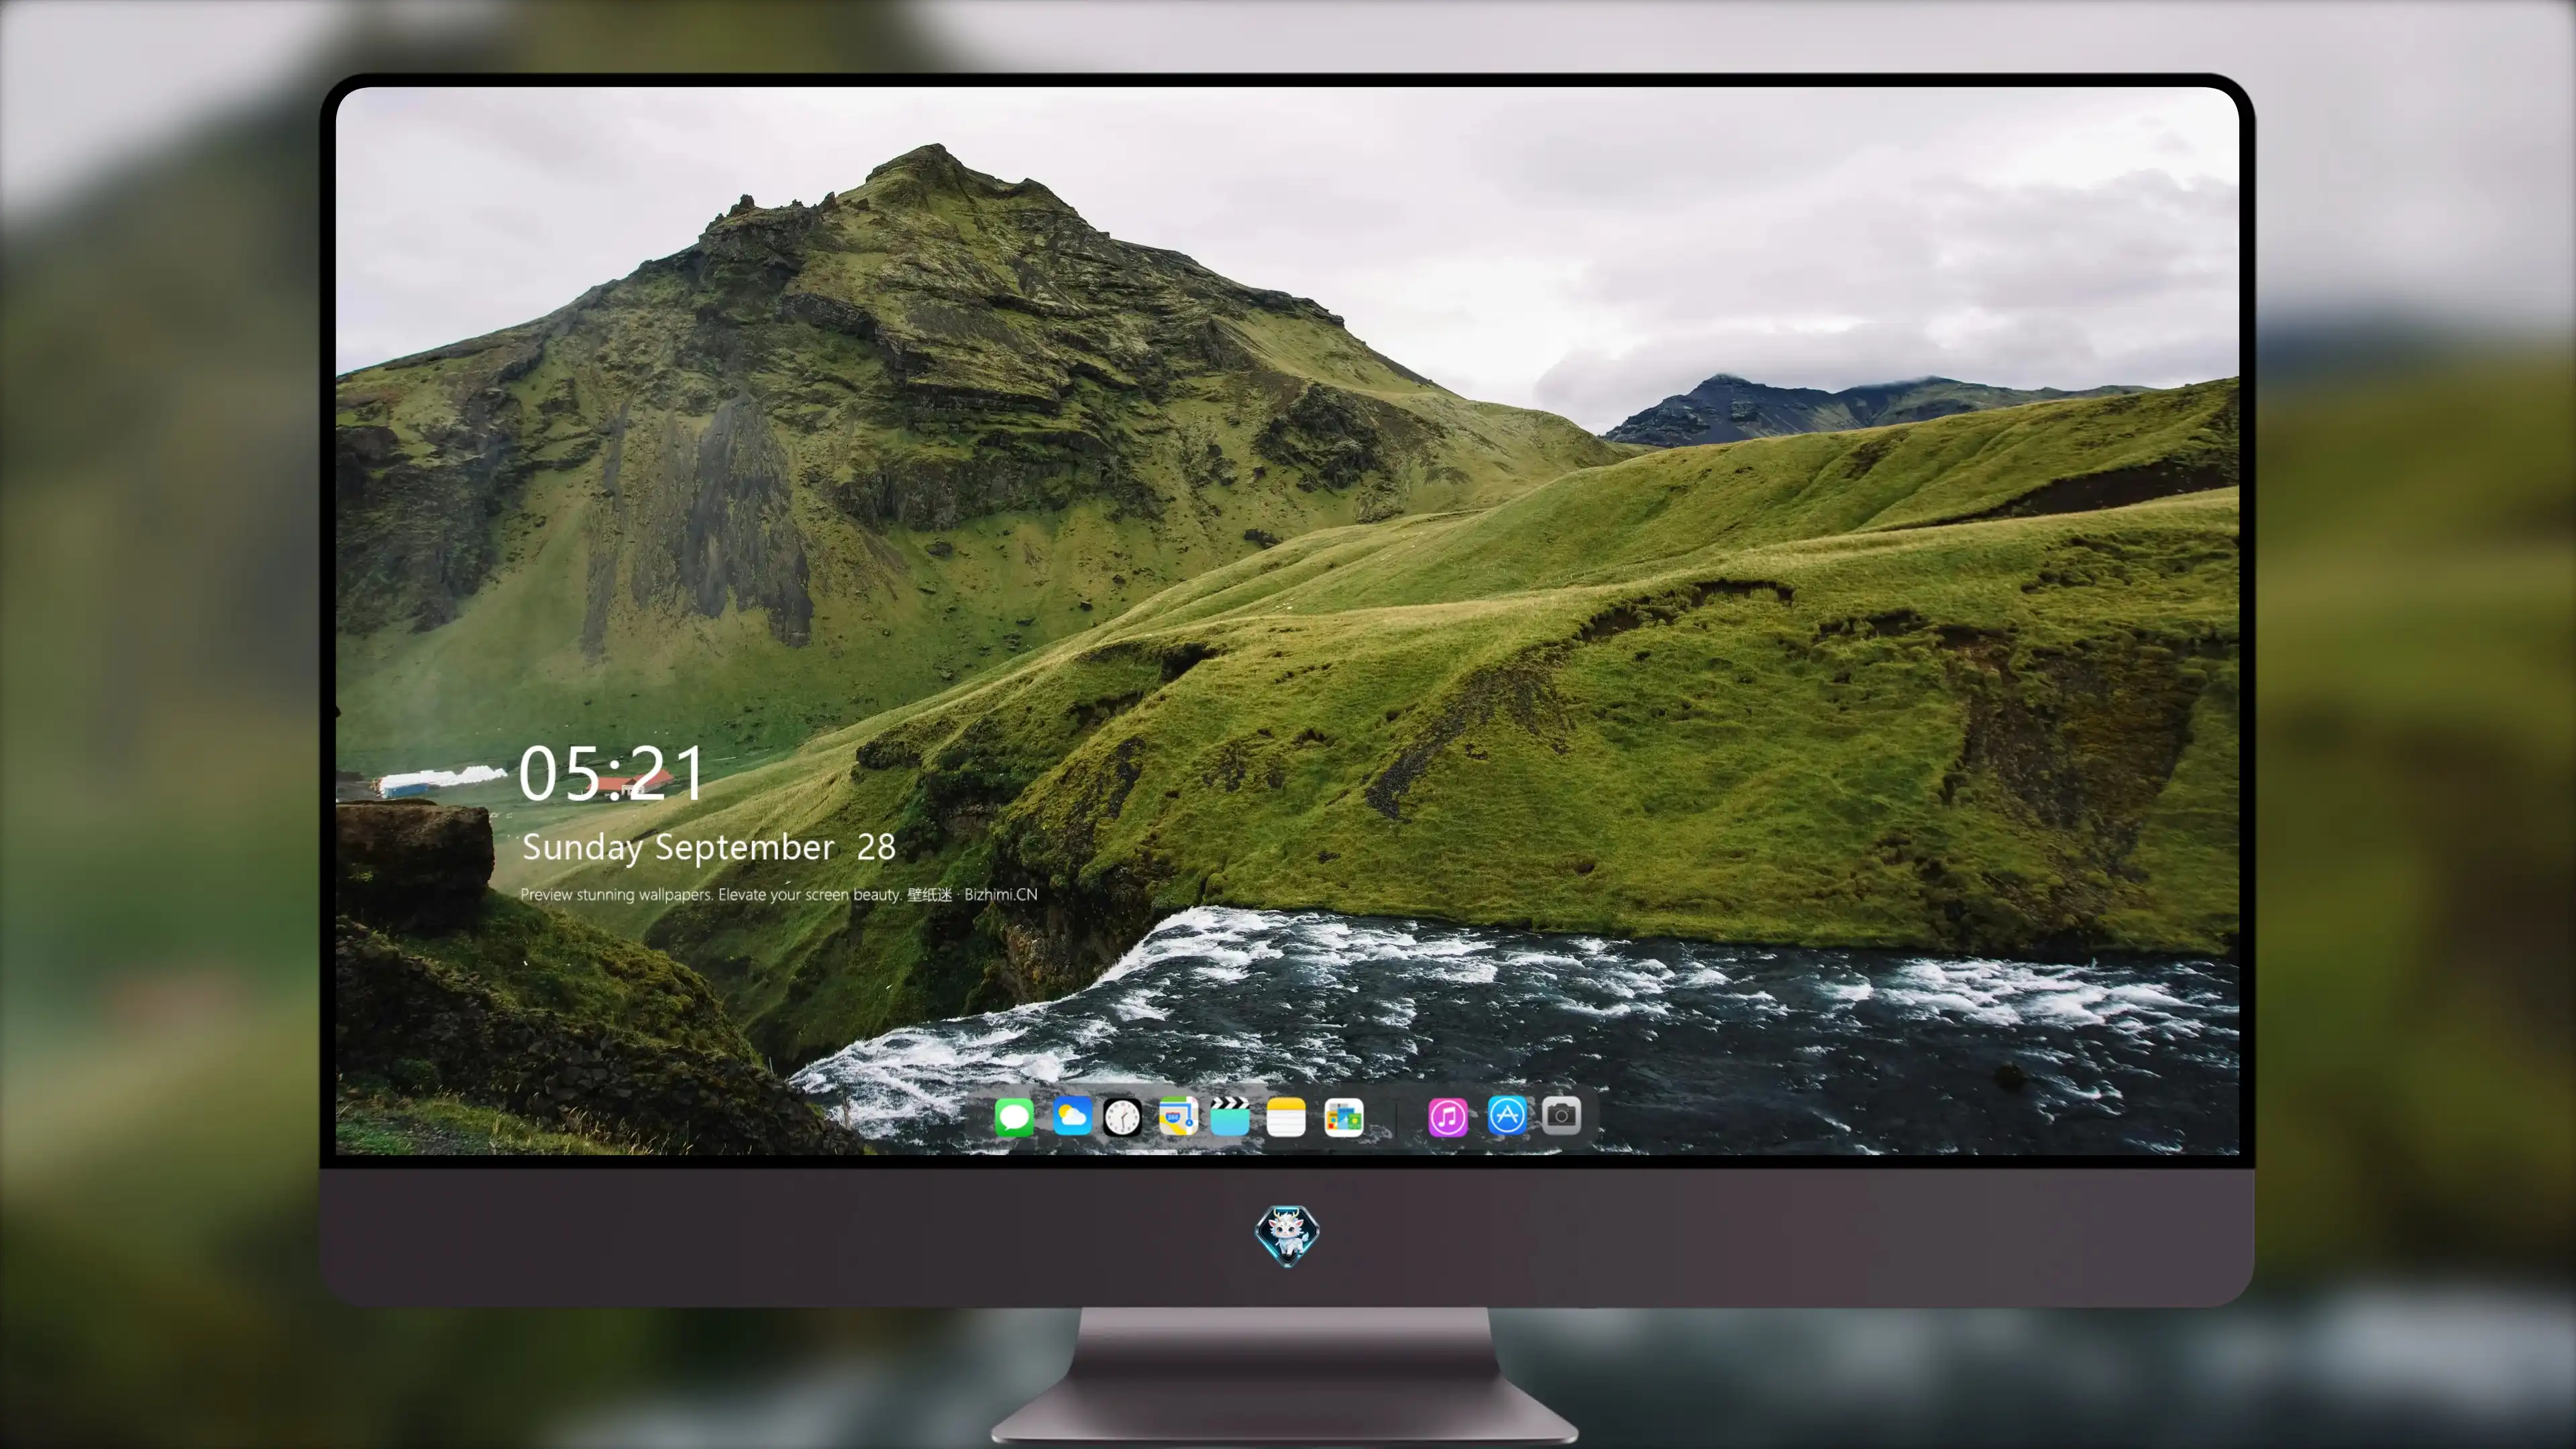Click the Bizhimi.CN wallpaper tagline text
The width and height of the screenshot is (2576, 1449).
pyautogui.click(x=779, y=894)
